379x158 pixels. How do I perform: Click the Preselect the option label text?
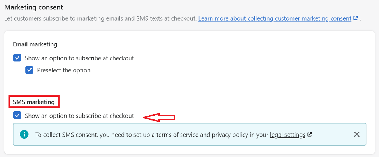coord(64,70)
